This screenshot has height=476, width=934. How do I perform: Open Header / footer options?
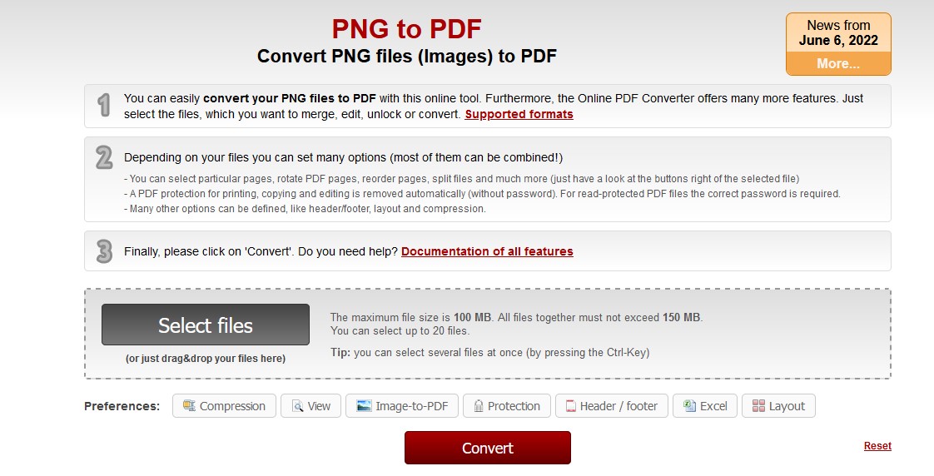click(612, 406)
